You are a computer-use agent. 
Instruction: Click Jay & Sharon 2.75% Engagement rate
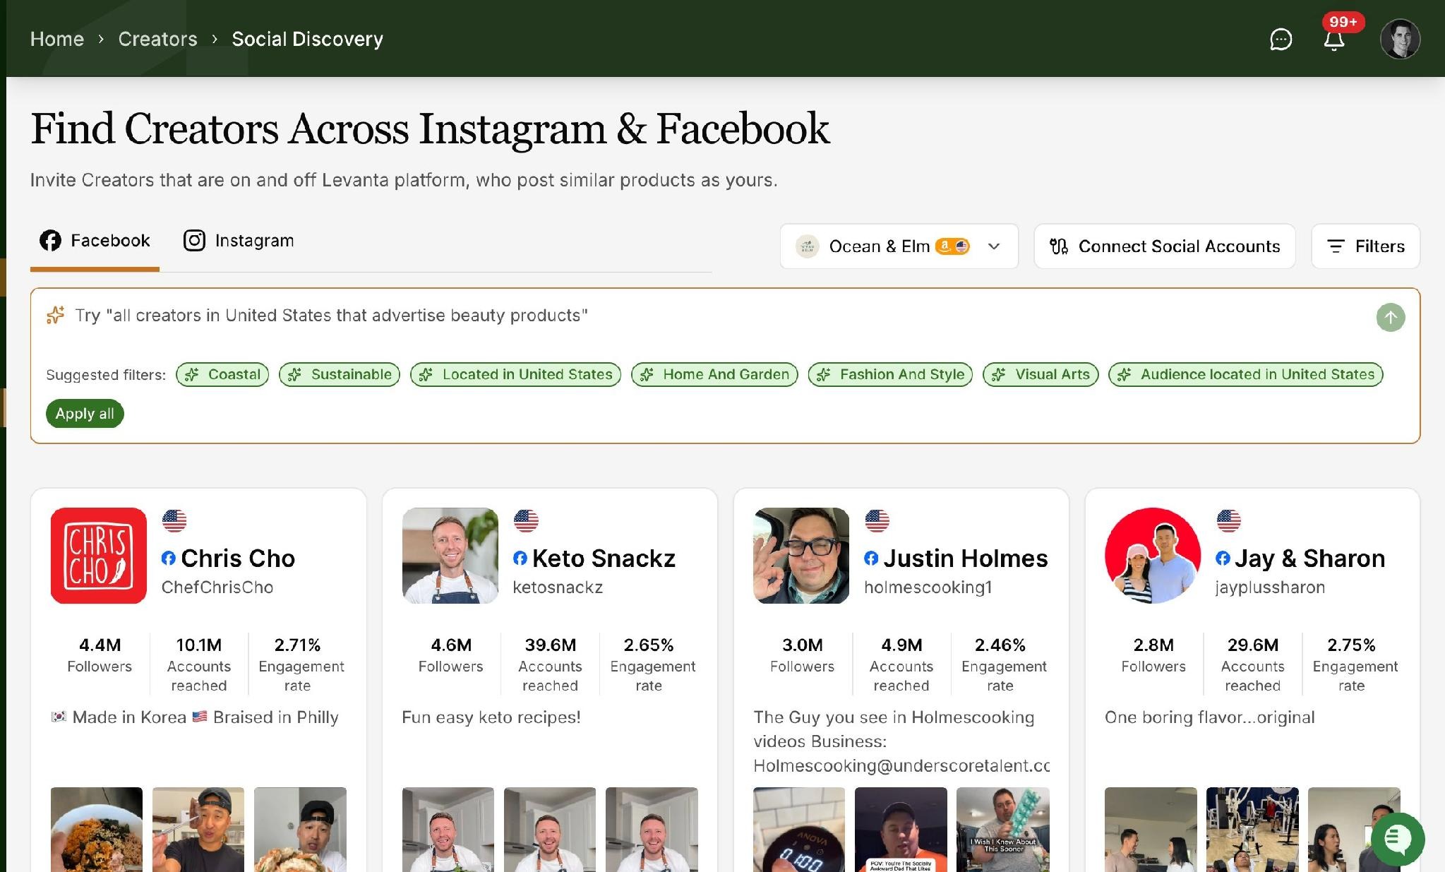point(1355,664)
